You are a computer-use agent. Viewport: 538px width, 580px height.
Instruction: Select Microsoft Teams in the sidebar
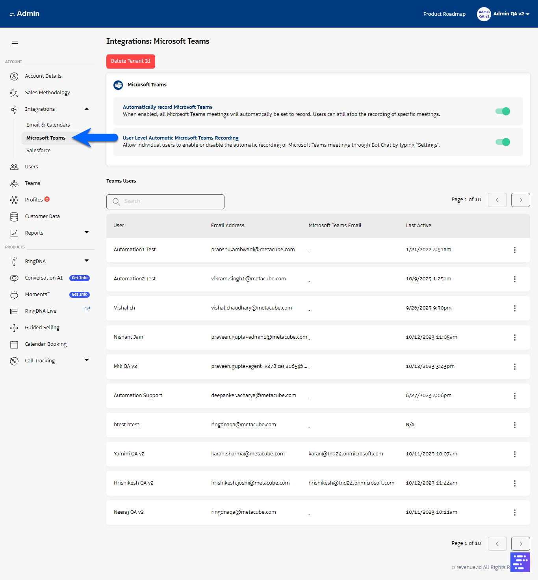[x=46, y=138]
